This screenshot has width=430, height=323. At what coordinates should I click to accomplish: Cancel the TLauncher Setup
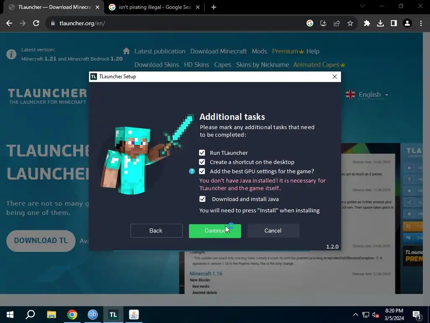click(273, 231)
